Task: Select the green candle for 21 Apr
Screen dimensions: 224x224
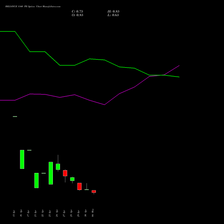Action: point(36,181)
